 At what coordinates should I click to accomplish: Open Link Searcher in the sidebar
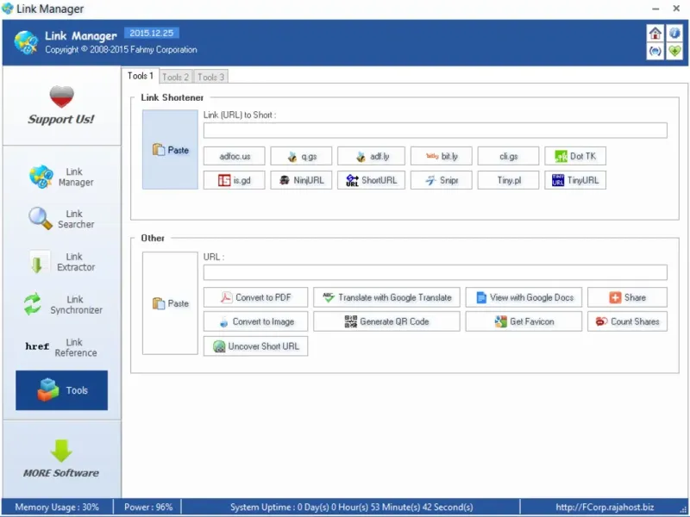coord(61,219)
